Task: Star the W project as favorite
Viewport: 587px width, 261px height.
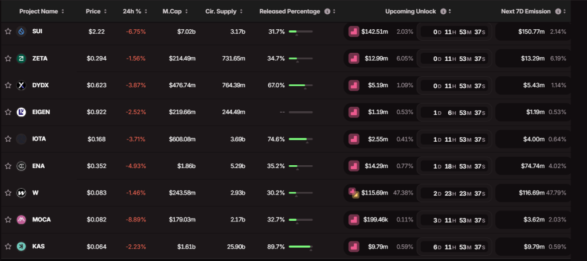Action: click(x=8, y=193)
